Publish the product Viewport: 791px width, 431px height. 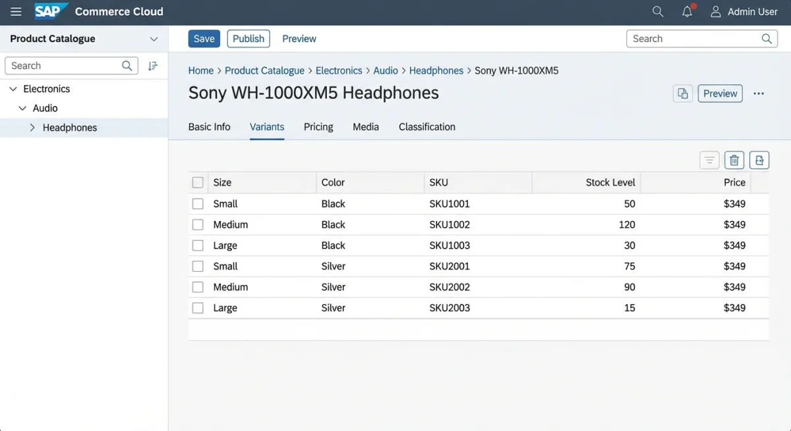248,38
